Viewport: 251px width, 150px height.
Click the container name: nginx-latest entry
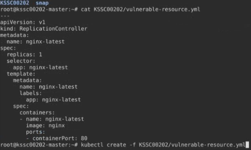[55, 119]
